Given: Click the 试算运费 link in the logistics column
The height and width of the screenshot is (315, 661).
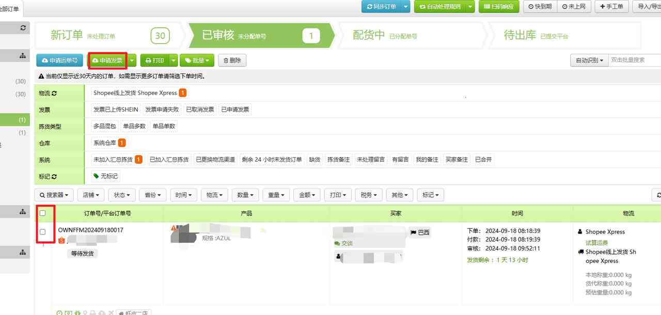Looking at the screenshot, I should tap(598, 243).
